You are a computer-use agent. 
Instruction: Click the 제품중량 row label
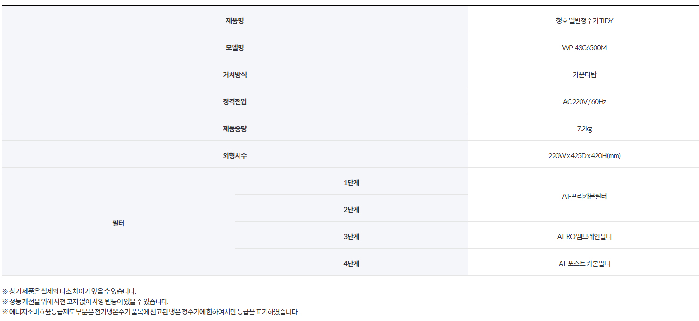pyautogui.click(x=235, y=128)
